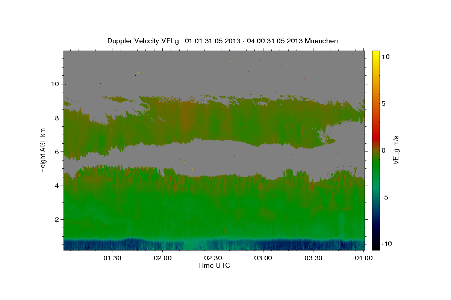Click the 'Time UTC' axis label
This screenshot has height=300, width=451.
[x=214, y=265]
